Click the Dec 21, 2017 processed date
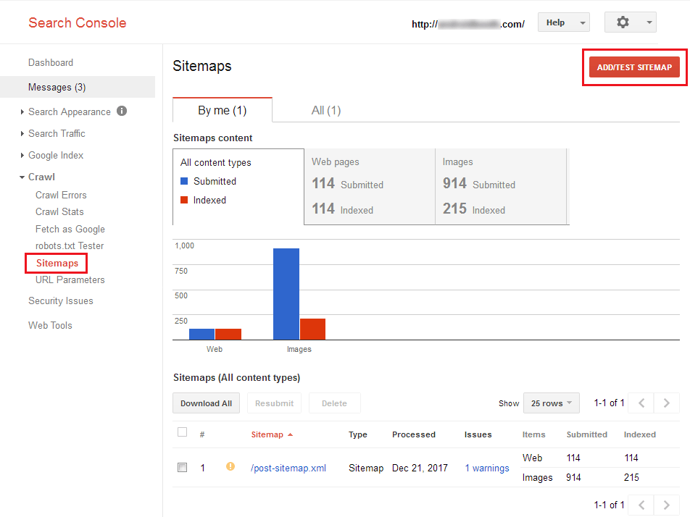This screenshot has height=517, width=690. click(420, 468)
